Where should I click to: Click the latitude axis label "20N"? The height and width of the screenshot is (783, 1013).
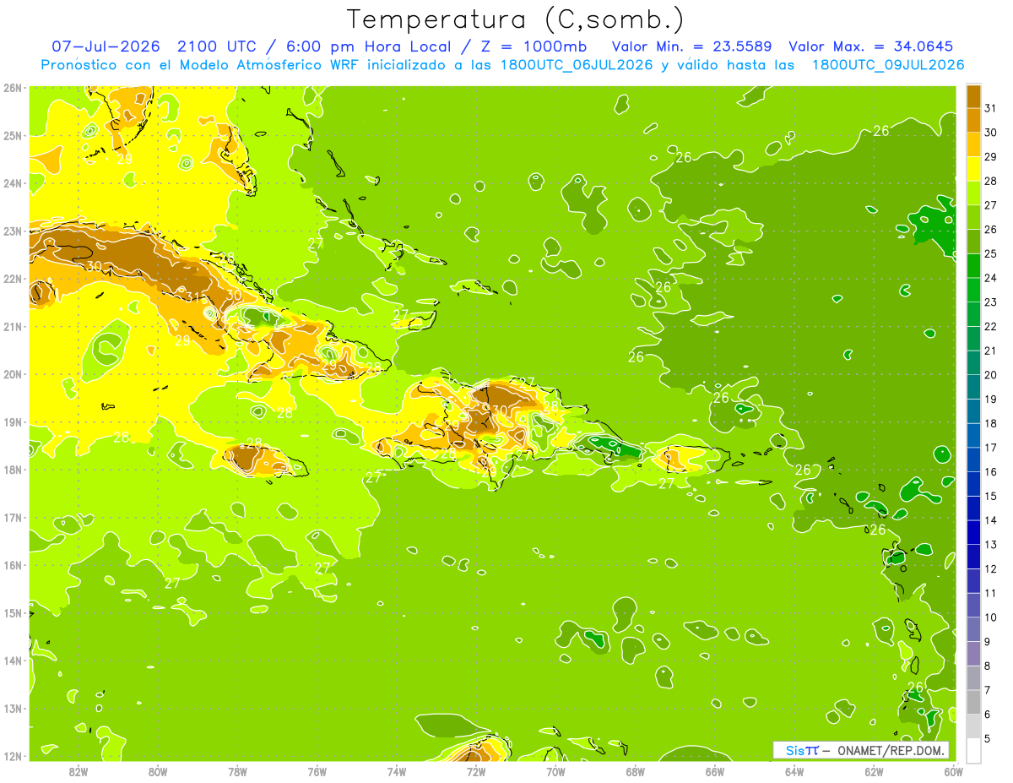click(12, 373)
